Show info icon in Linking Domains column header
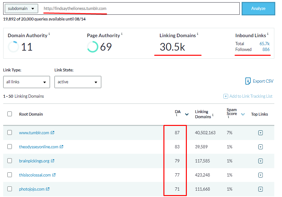 coord(213,115)
